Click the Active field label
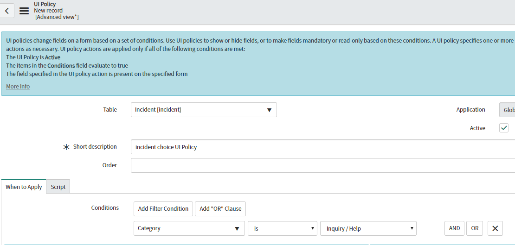Image resolution: width=515 pixels, height=245 pixels. [477, 128]
